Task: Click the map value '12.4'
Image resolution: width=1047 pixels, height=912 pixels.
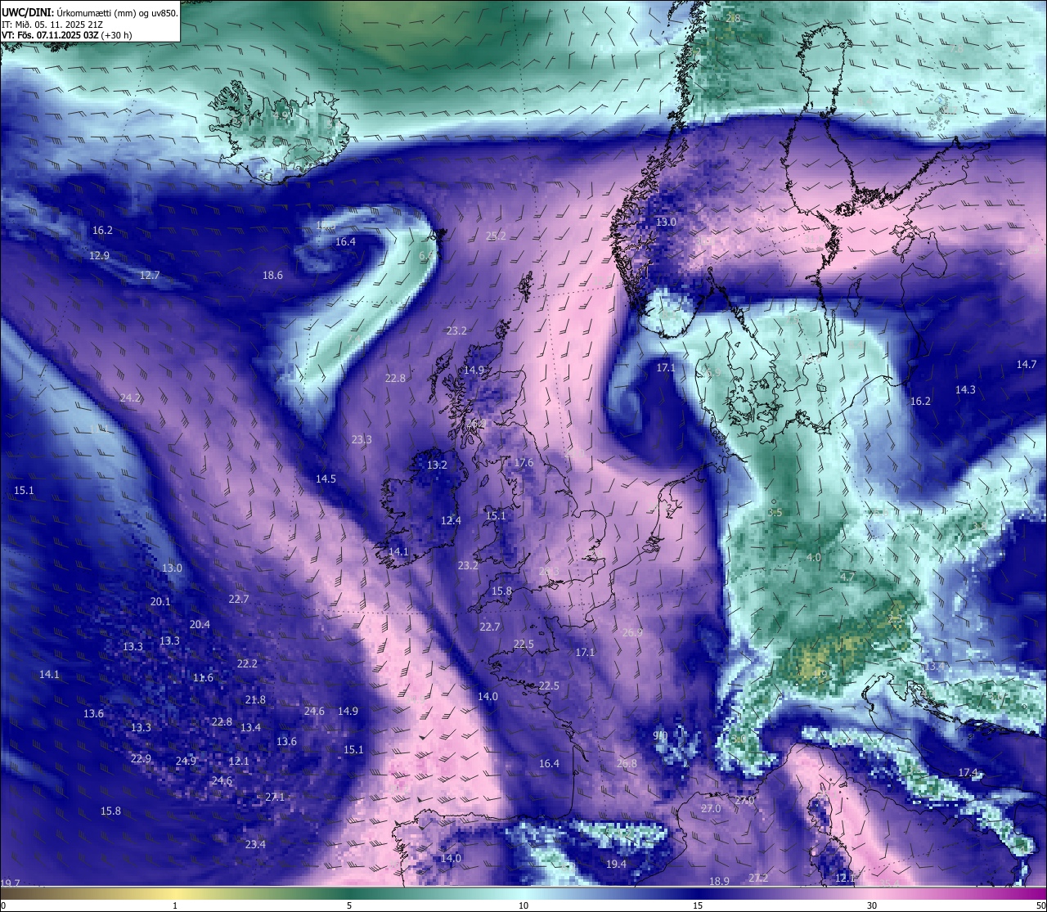Action: 451,521
